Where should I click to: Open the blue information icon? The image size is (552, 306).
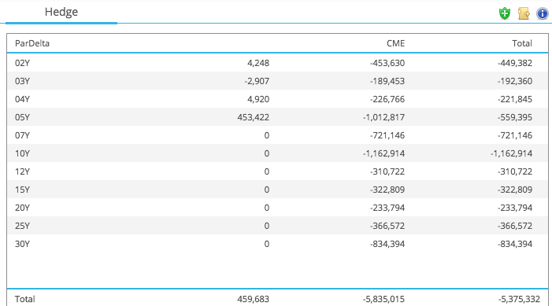click(x=542, y=13)
